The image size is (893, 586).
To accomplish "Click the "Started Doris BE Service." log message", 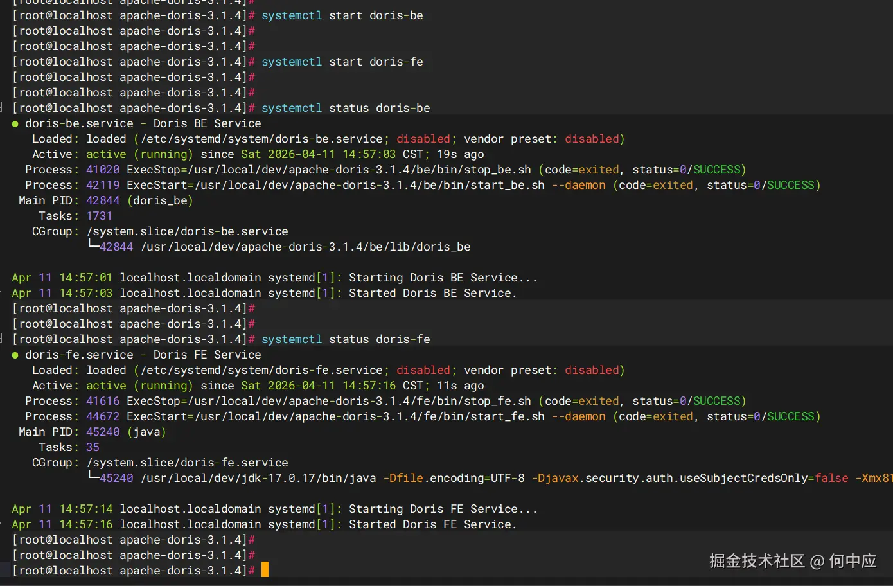I will pos(432,293).
